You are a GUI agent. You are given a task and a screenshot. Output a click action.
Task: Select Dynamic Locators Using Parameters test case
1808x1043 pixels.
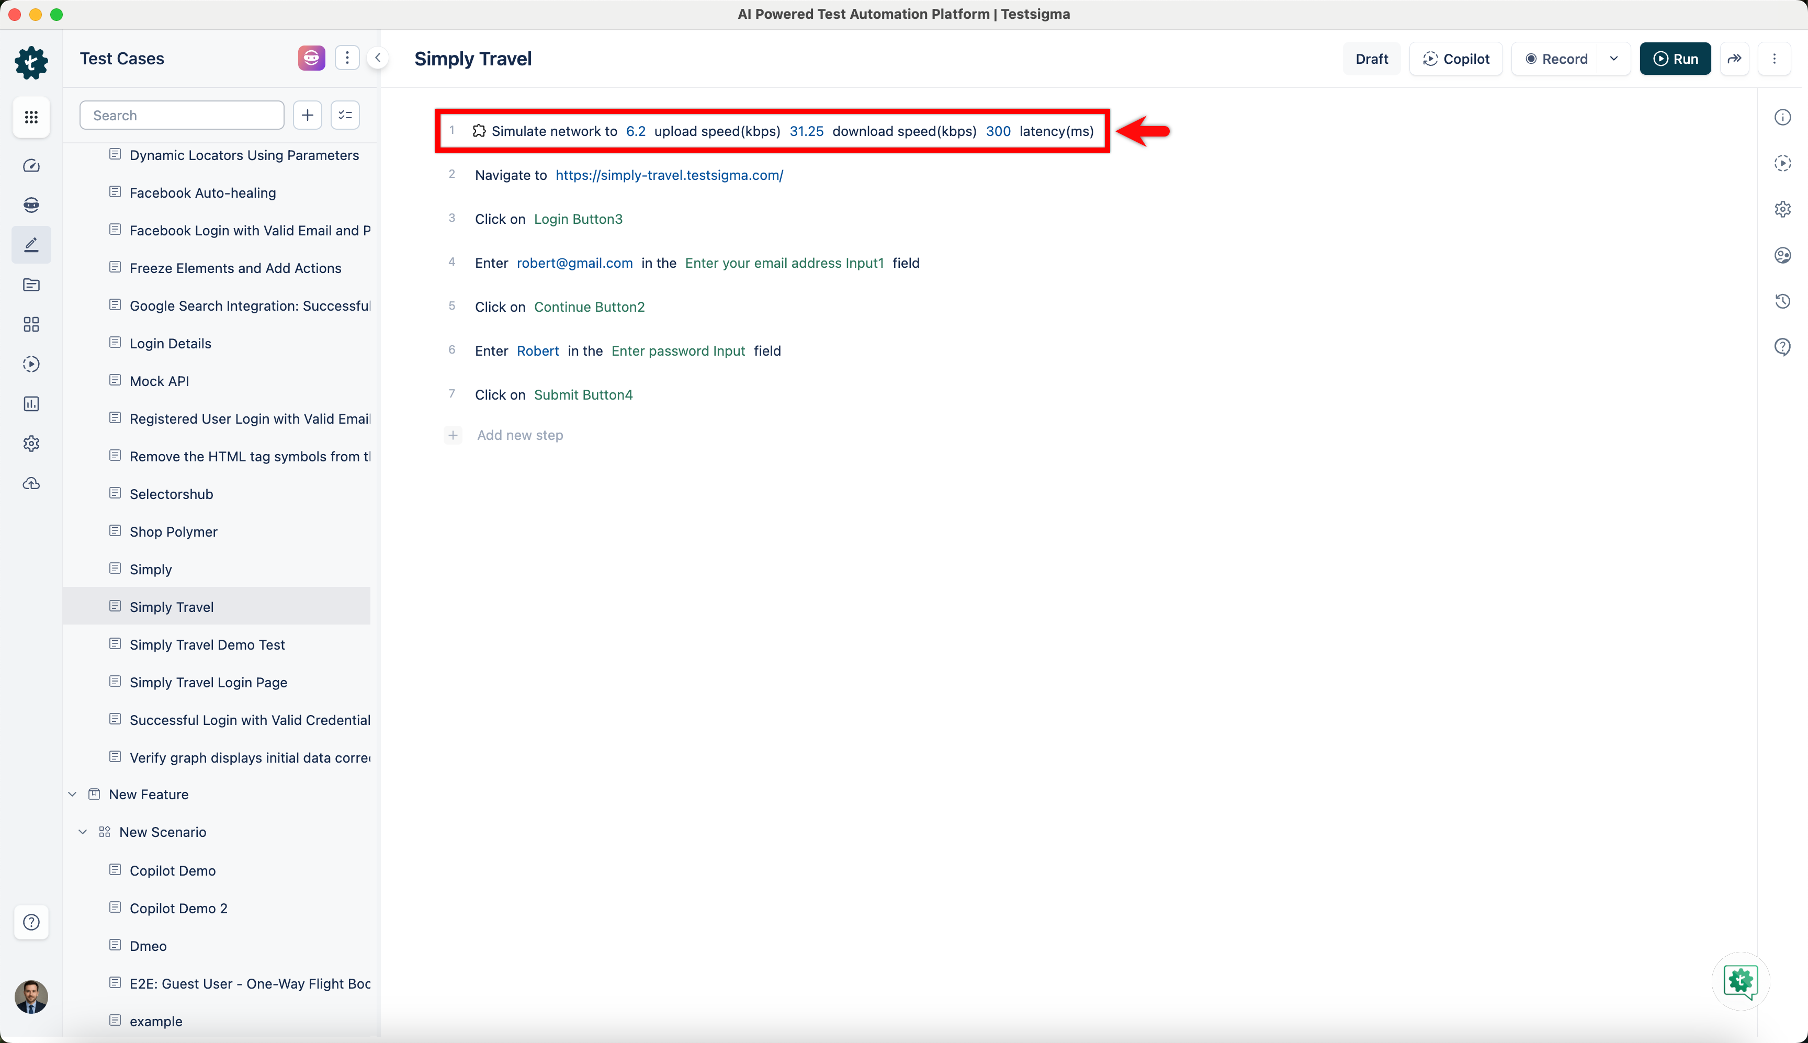click(x=244, y=155)
